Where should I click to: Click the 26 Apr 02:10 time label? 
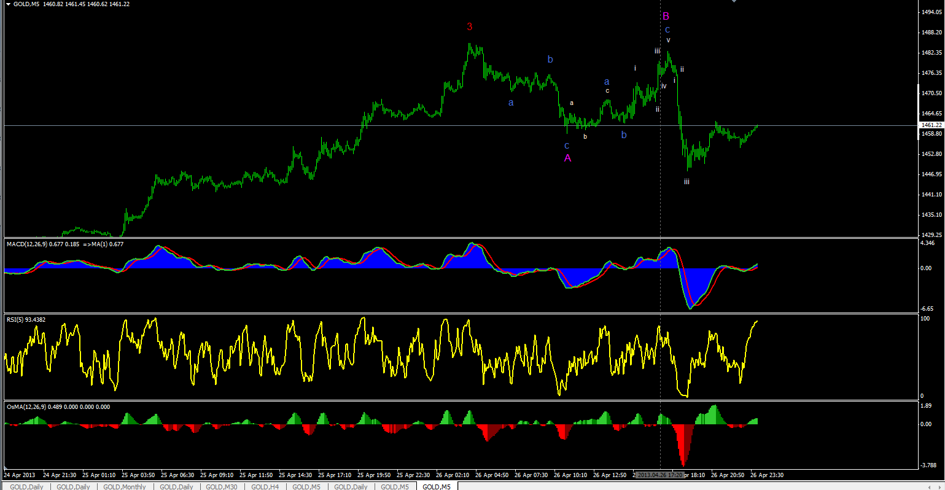(x=453, y=475)
